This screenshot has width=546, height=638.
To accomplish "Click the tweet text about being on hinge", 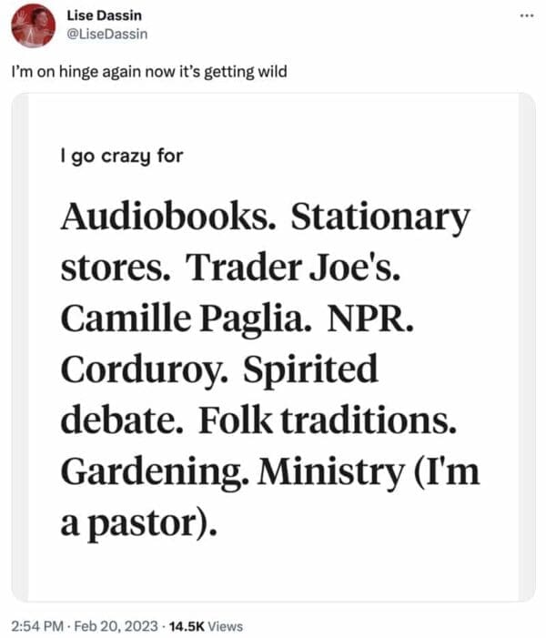I will coord(149,71).
